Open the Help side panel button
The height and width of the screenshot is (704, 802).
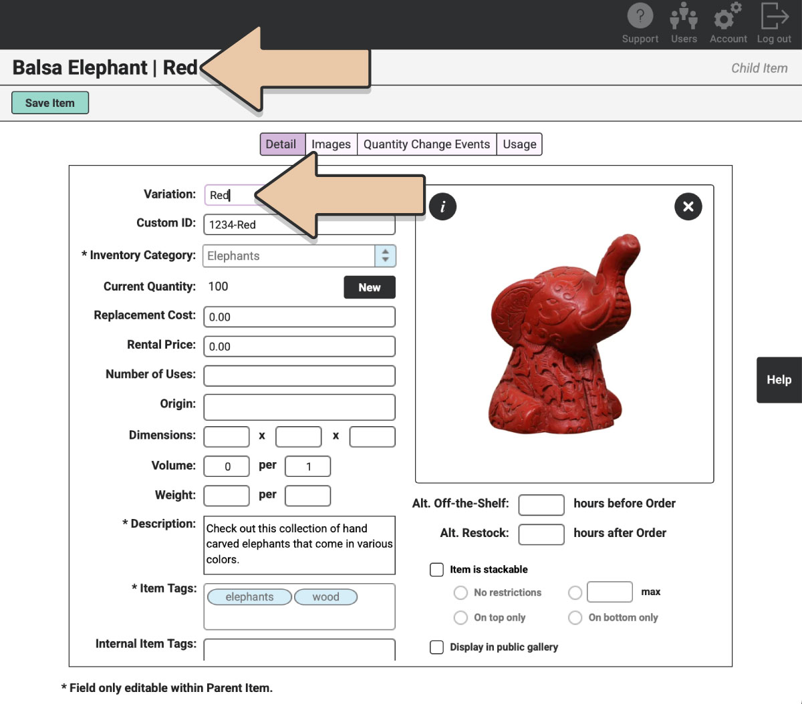coord(779,380)
